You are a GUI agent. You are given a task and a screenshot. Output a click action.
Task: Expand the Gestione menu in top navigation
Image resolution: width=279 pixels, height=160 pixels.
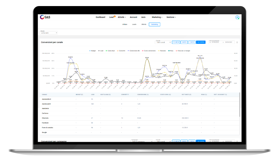[x=171, y=17]
